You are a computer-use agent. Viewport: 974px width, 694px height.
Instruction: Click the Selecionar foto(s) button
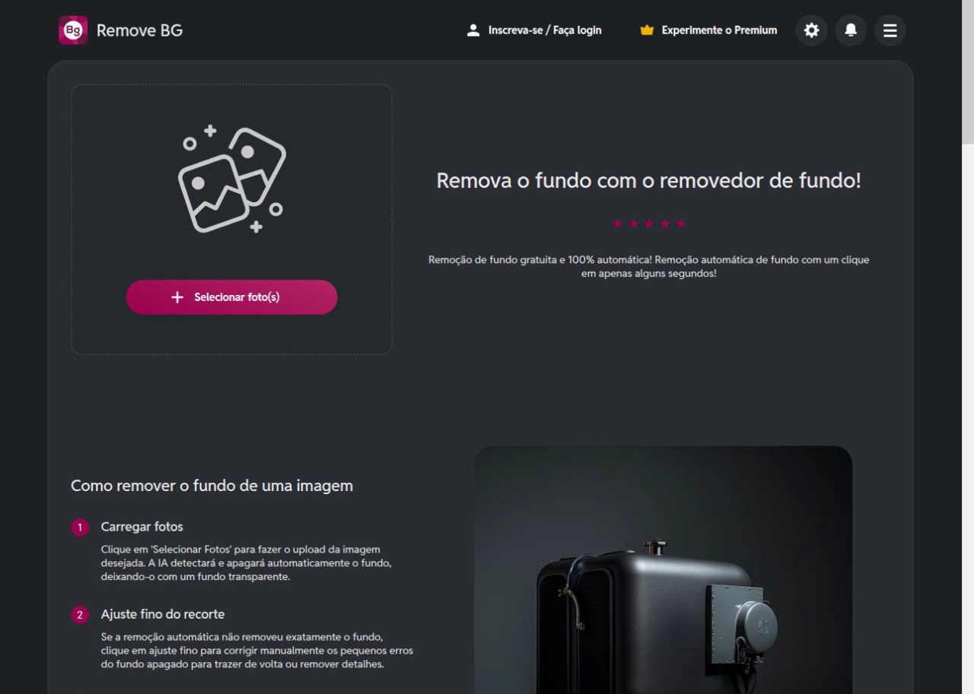231,297
